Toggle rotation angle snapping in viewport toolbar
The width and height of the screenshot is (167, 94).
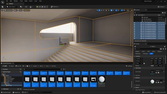coord(116,10)
